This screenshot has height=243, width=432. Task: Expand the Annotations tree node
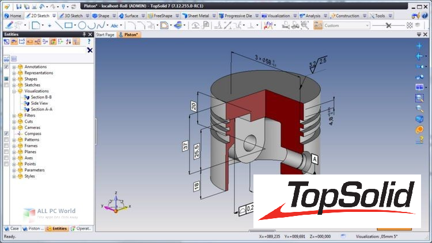pyautogui.click(x=14, y=67)
